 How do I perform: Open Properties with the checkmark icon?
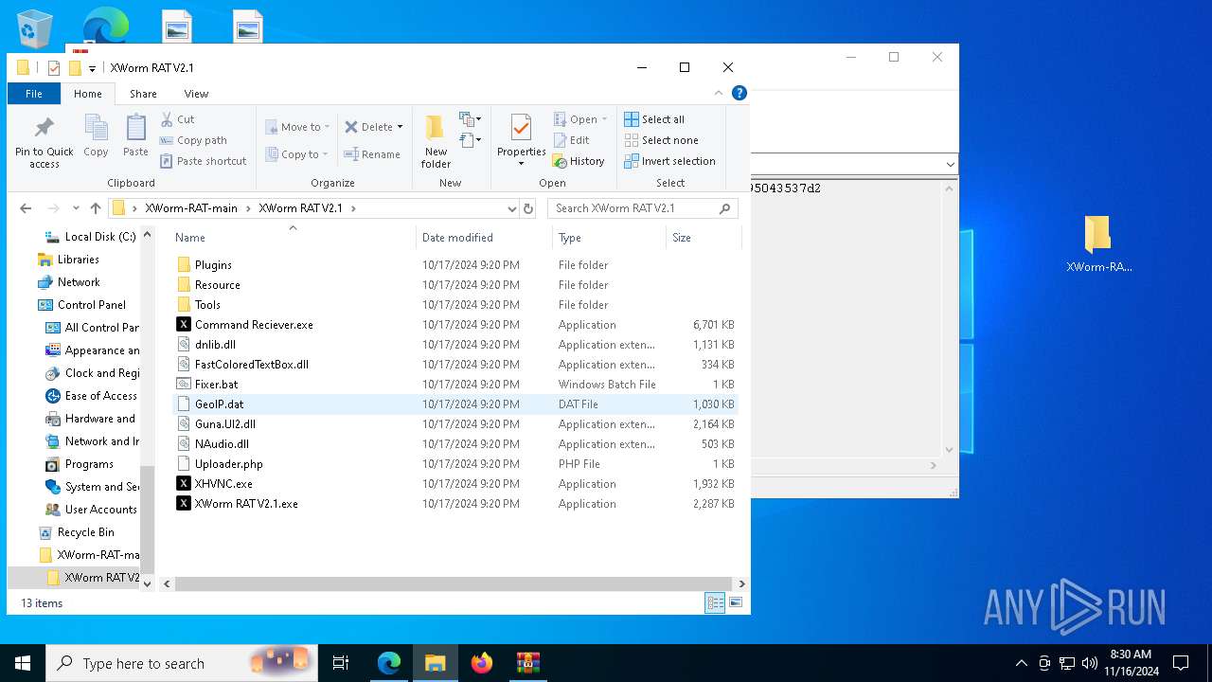[521, 139]
